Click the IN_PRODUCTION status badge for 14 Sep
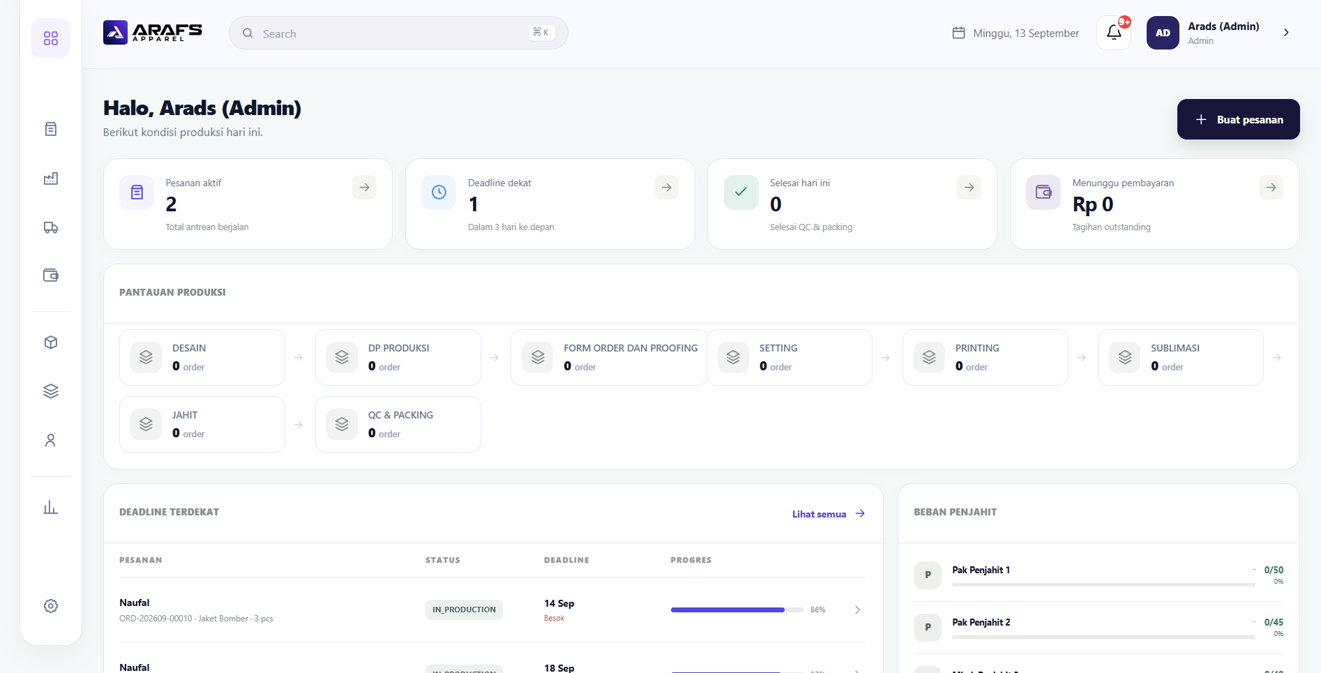The image size is (1321, 673). pos(464,610)
